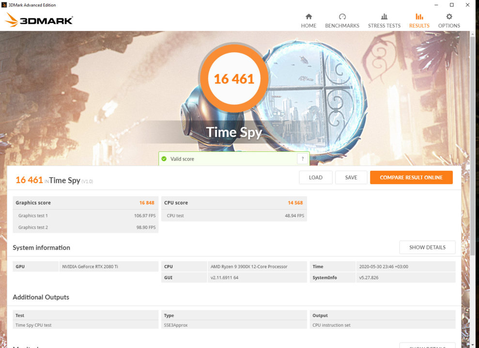Open the OPTIONS tab
The image size is (479, 348).
(x=449, y=21)
